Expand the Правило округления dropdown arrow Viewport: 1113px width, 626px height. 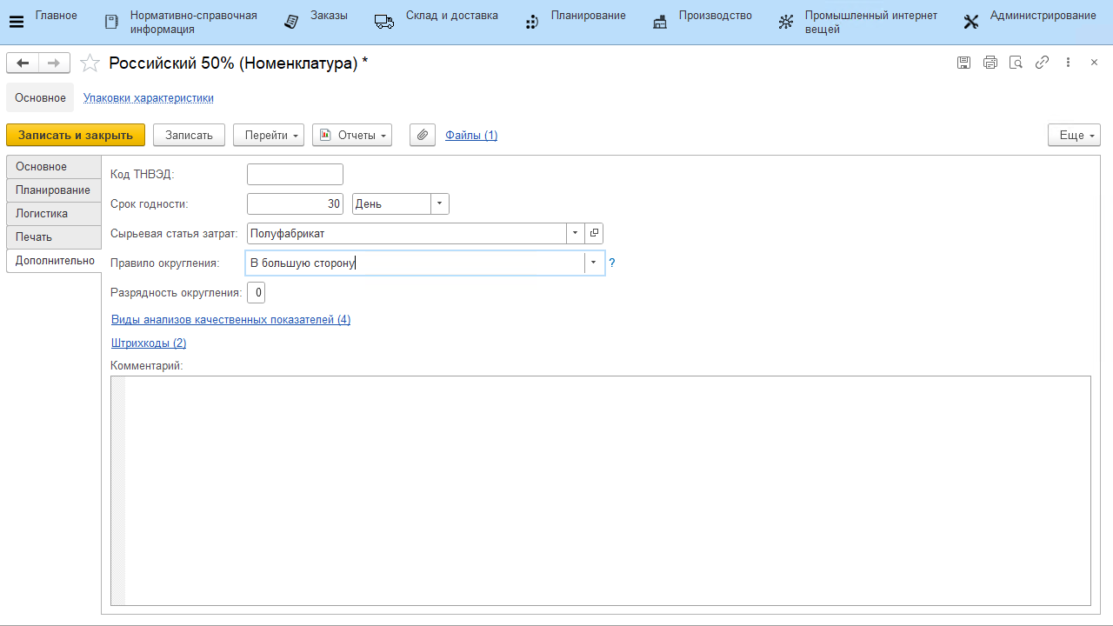(594, 263)
